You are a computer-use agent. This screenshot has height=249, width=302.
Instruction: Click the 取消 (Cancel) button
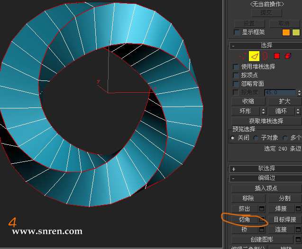click(284, 24)
